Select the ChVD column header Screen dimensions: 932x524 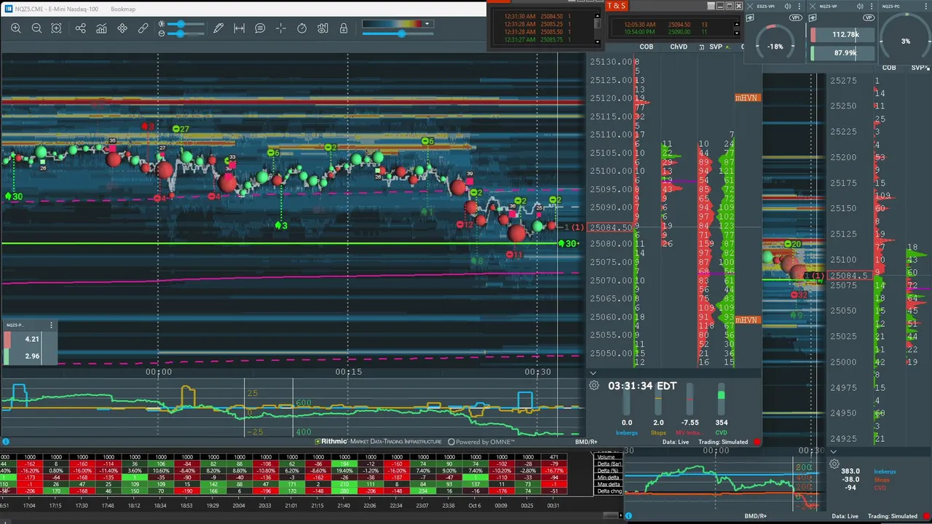tap(679, 47)
